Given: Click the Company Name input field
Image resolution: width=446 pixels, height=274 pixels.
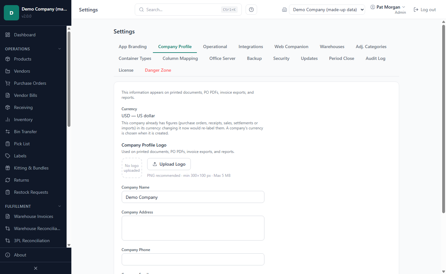Looking at the screenshot, I should coord(193,197).
